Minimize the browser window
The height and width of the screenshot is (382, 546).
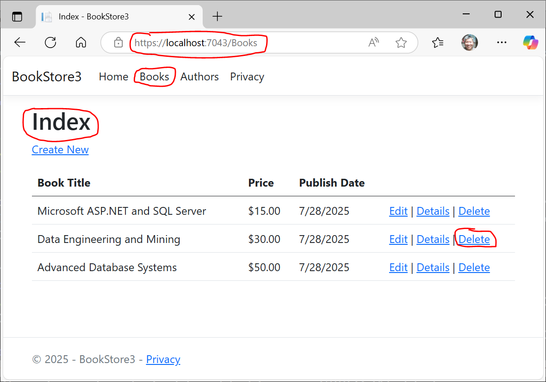coord(466,14)
